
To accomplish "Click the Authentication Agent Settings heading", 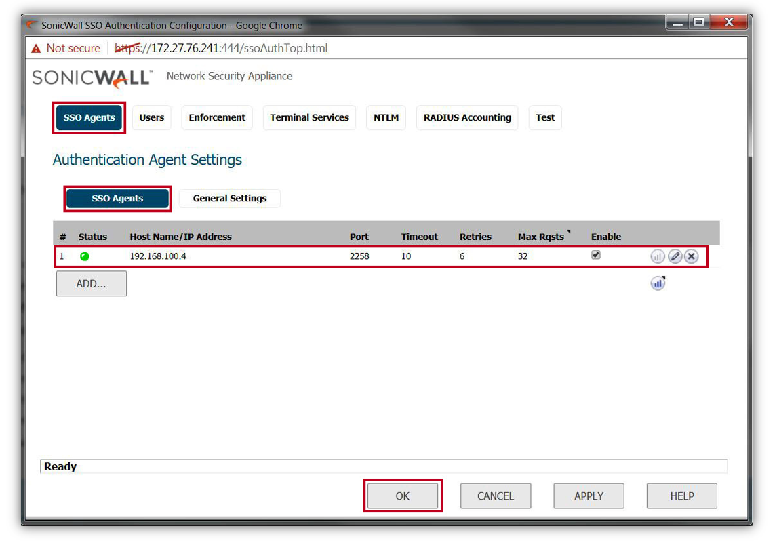I will (x=147, y=160).
